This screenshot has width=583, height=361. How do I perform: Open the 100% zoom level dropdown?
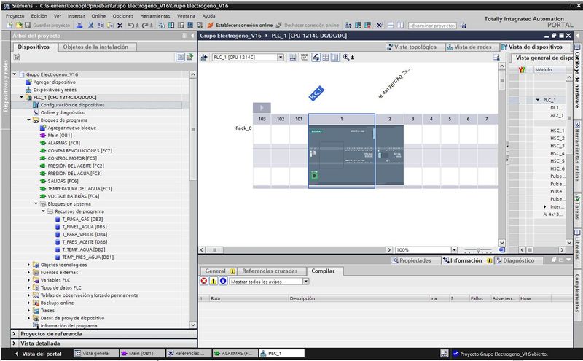454,249
